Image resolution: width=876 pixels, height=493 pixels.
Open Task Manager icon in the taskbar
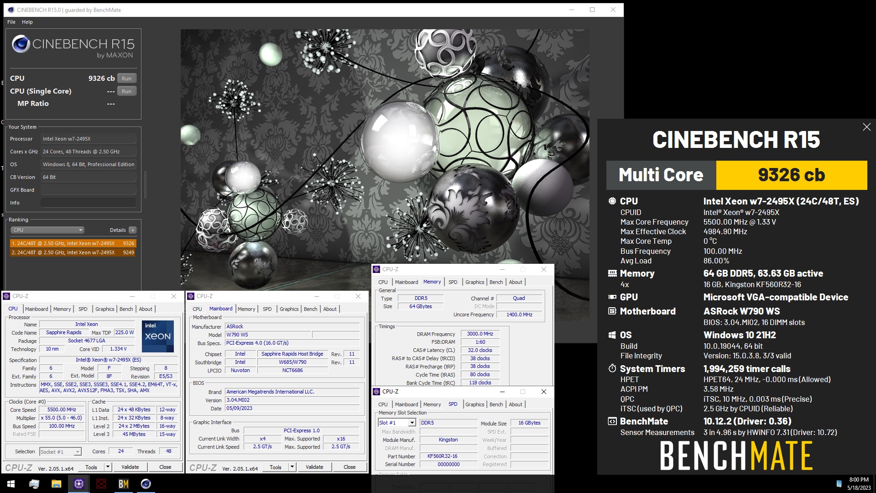click(x=34, y=484)
